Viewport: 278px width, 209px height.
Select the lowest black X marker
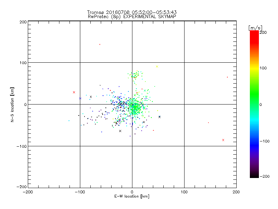[120, 131]
